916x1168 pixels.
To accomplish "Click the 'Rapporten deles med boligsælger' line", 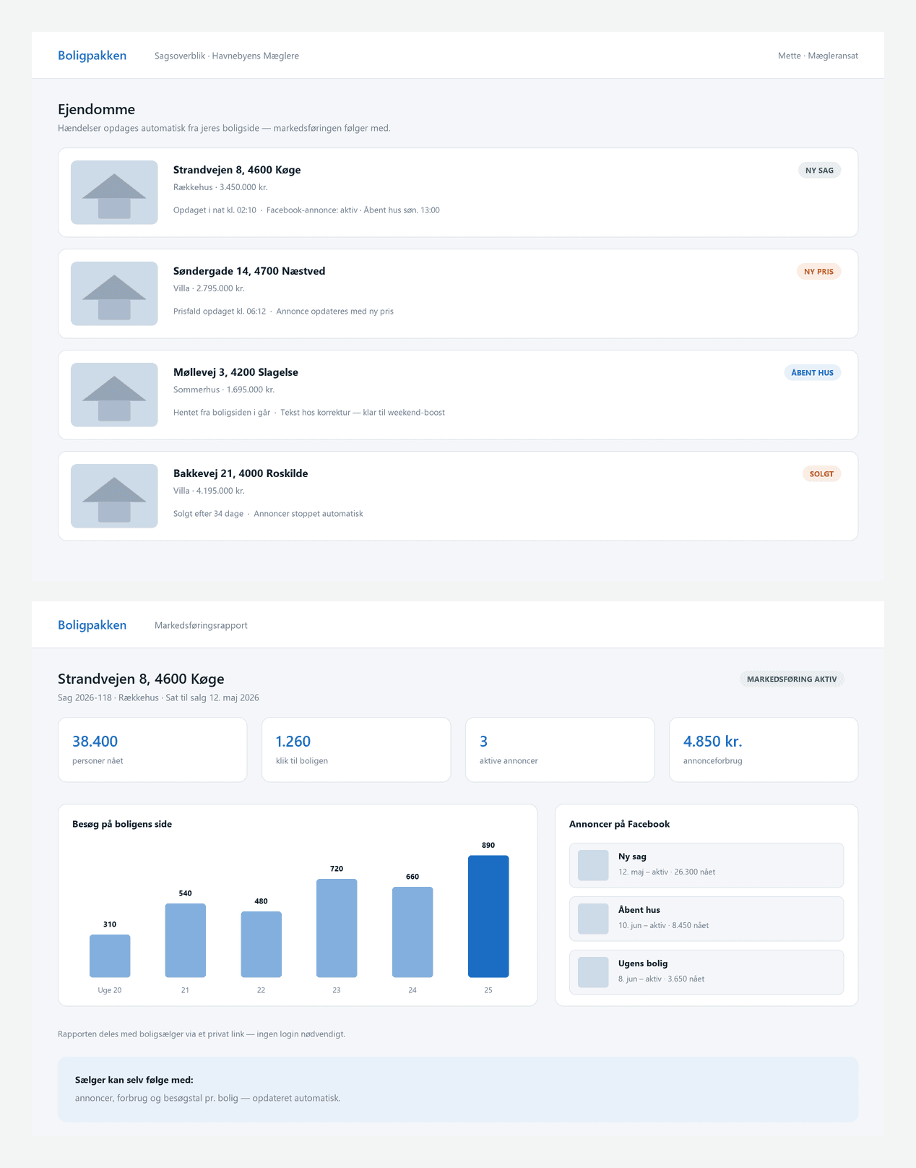I will click(x=202, y=1034).
